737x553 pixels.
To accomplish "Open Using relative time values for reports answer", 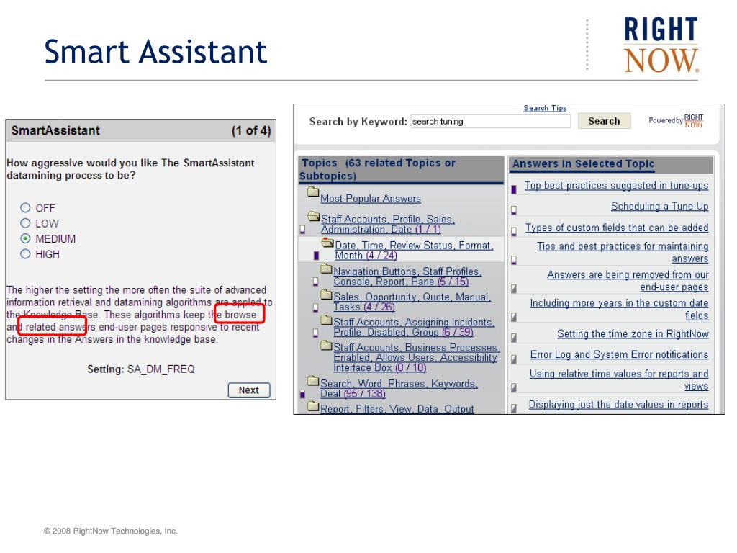I will click(x=618, y=380).
